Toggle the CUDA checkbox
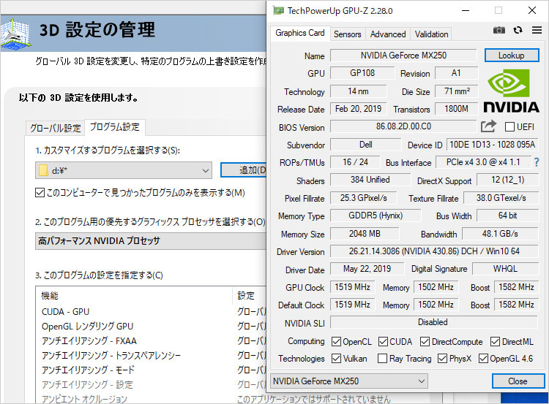 [x=383, y=341]
